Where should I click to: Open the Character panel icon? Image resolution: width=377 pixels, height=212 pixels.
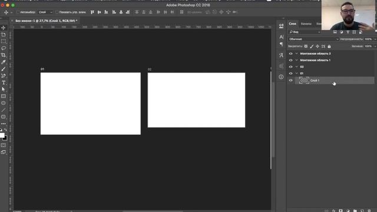click(x=282, y=37)
